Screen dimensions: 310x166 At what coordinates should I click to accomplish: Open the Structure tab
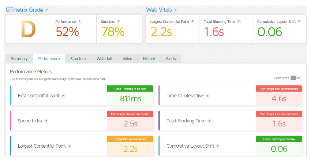78,59
